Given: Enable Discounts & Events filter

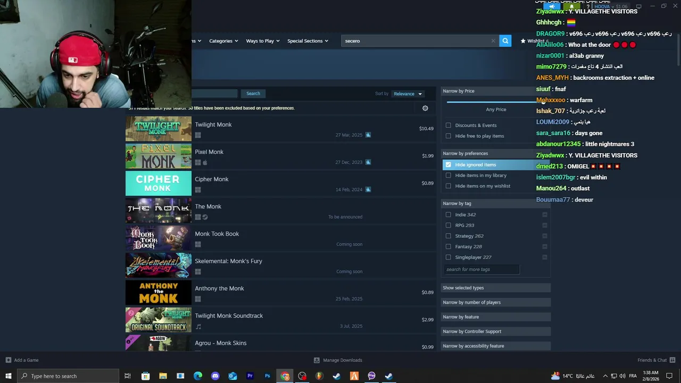Looking at the screenshot, I should 449,126.
